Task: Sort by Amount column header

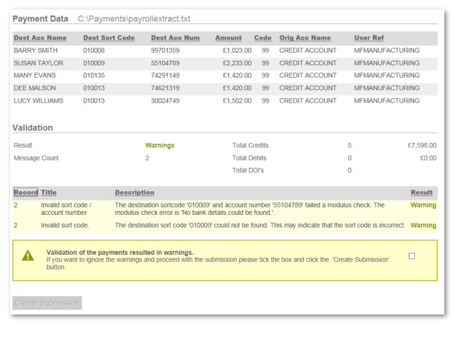Action: [x=228, y=38]
